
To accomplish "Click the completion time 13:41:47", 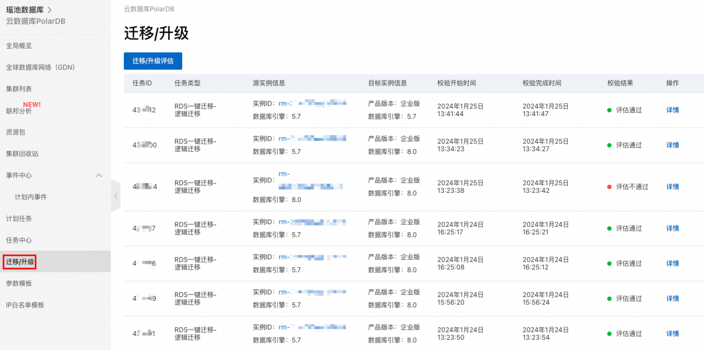I will (x=536, y=114).
